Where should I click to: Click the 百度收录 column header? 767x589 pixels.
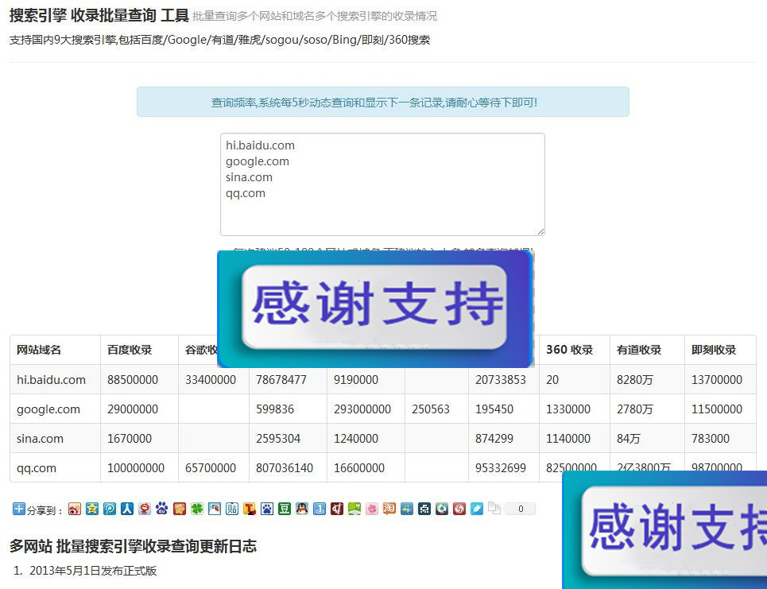coord(130,350)
